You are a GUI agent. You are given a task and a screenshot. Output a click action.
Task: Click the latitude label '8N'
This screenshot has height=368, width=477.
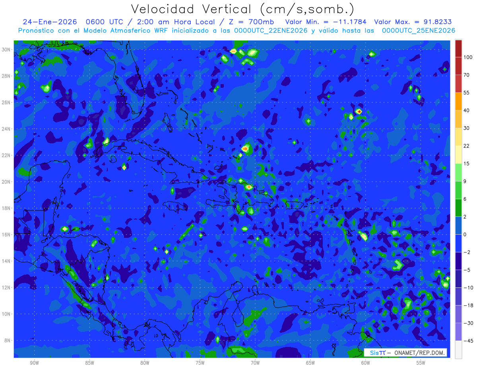click(8, 341)
